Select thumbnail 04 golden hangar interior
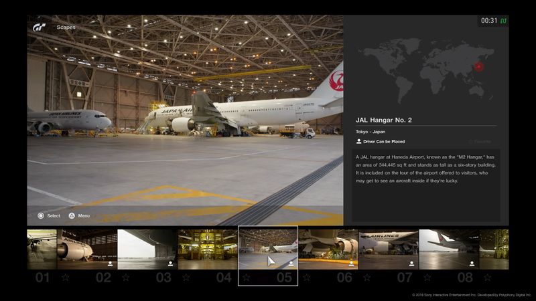Image resolution: width=536 pixels, height=301 pixels. pyautogui.click(x=208, y=249)
